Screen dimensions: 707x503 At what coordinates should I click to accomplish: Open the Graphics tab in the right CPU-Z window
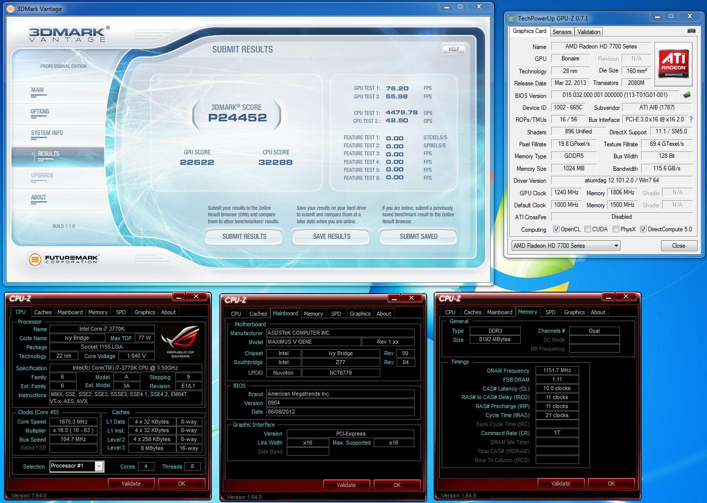tap(575, 312)
